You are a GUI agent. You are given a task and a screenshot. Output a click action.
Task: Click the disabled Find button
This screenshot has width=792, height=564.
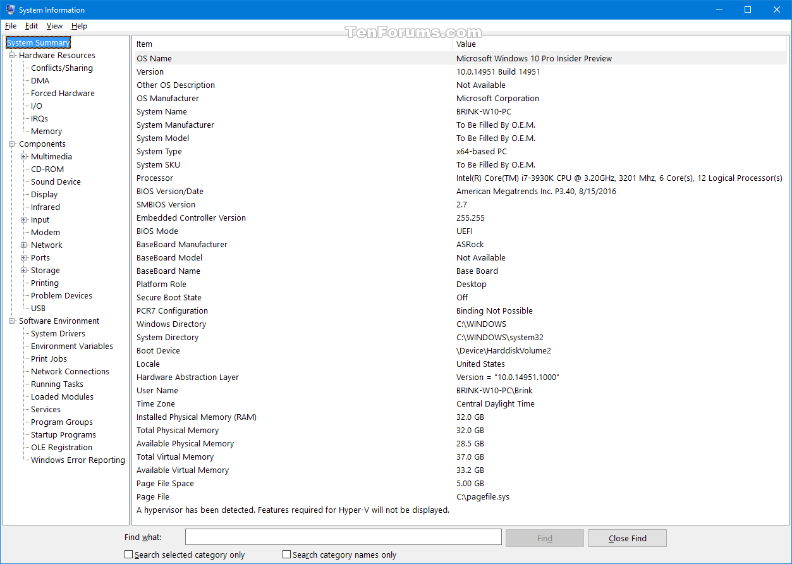544,538
